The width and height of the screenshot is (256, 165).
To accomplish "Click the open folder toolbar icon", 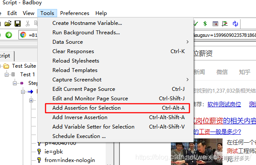I will (x=8, y=24).
